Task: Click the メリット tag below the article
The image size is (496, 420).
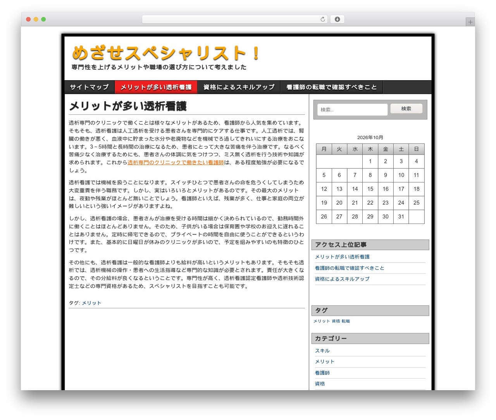Action: coord(91,303)
